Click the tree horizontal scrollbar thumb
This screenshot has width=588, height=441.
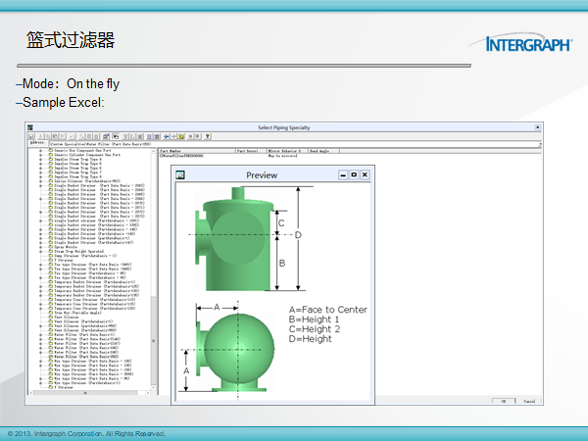click(x=85, y=393)
